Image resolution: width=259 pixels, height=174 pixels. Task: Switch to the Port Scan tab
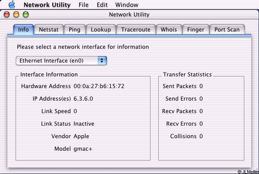tap(227, 29)
